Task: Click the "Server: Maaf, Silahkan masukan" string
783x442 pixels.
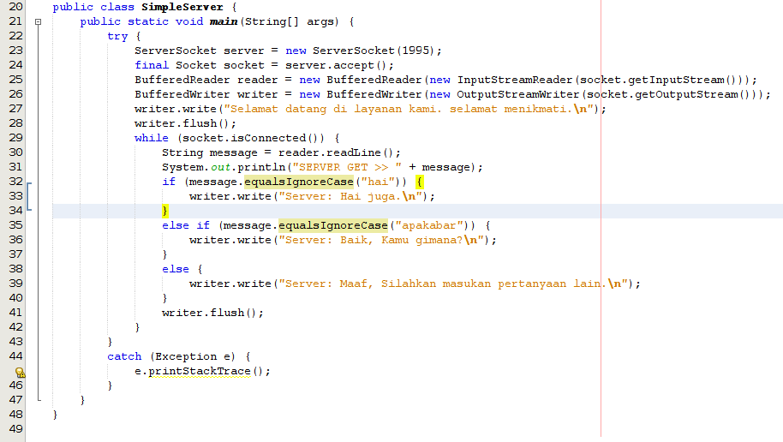Action: click(452, 284)
